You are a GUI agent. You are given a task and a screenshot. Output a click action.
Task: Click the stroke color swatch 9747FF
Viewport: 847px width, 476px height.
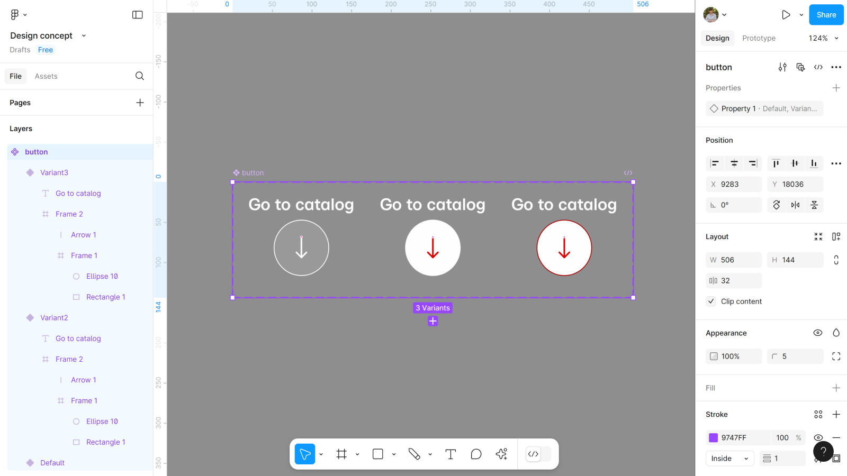pyautogui.click(x=714, y=438)
